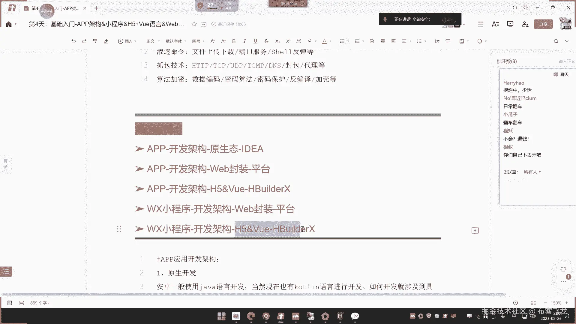576x324 pixels.
Task: Insert a blockquote with quote icon
Action: (437, 41)
